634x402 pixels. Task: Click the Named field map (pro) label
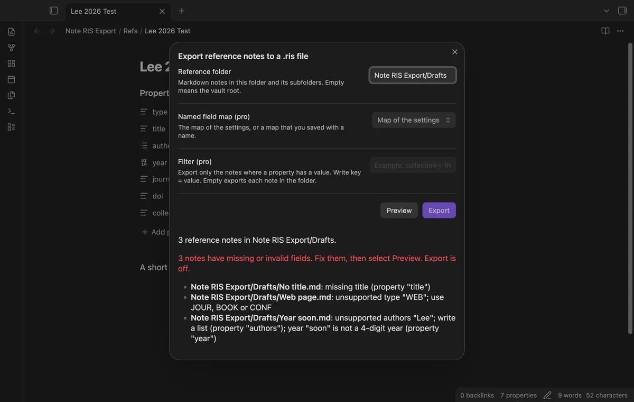coord(214,116)
